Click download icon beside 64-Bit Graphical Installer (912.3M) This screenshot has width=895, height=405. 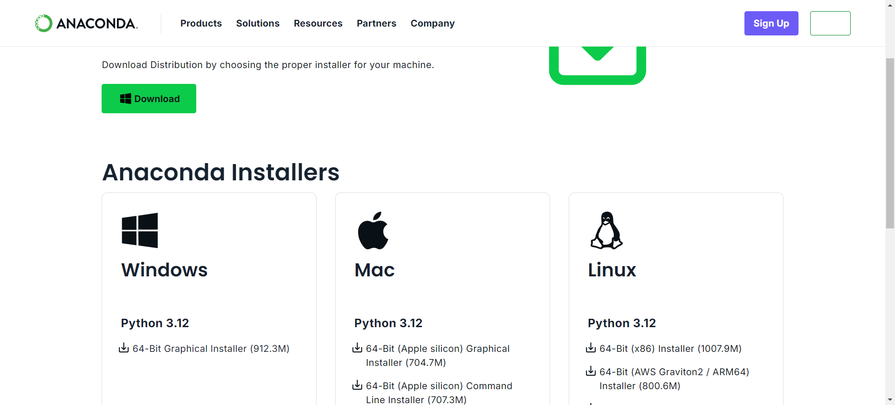tap(124, 348)
